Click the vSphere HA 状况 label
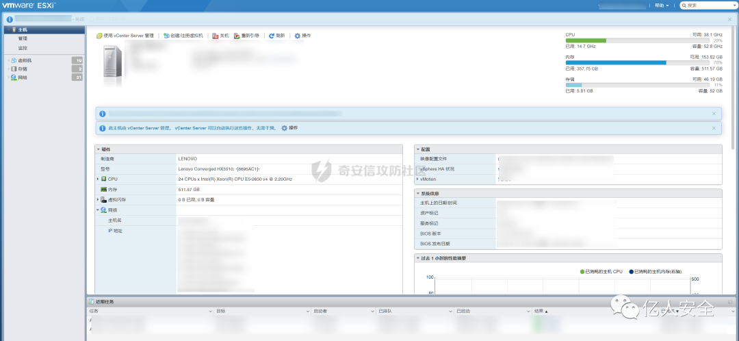This screenshot has width=739, height=341. (437, 169)
